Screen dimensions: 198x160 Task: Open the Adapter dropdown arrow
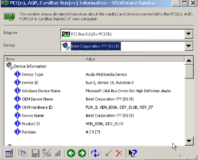(x=189, y=34)
